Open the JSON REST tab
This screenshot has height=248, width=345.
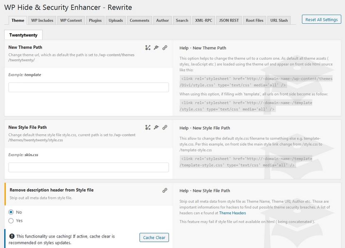pos(229,20)
